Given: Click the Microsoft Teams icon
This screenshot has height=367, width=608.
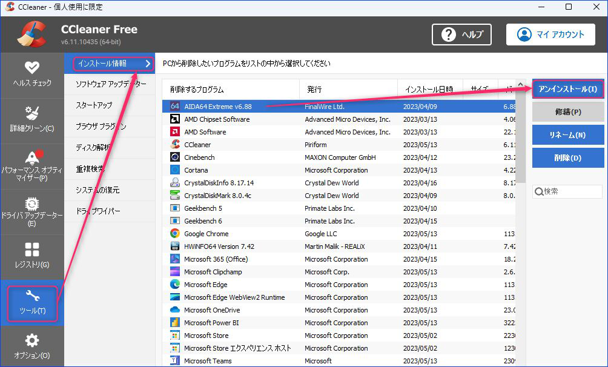Looking at the screenshot, I should coord(175,361).
